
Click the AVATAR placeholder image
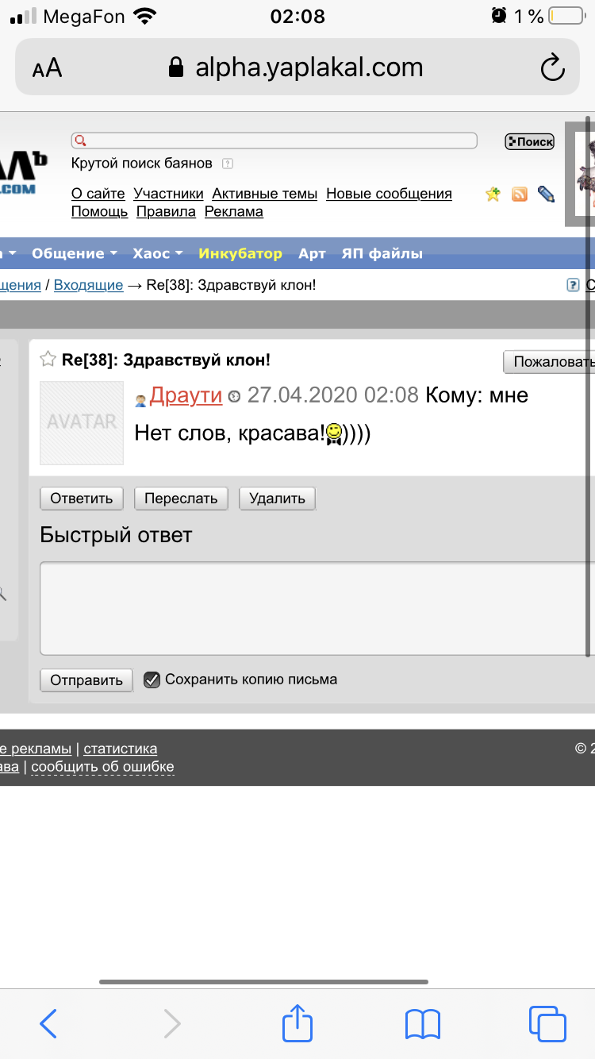[82, 422]
